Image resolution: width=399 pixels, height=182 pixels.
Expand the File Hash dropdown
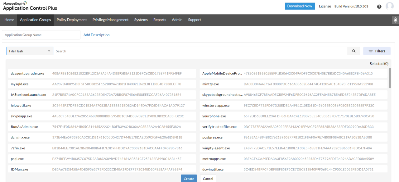(30, 51)
